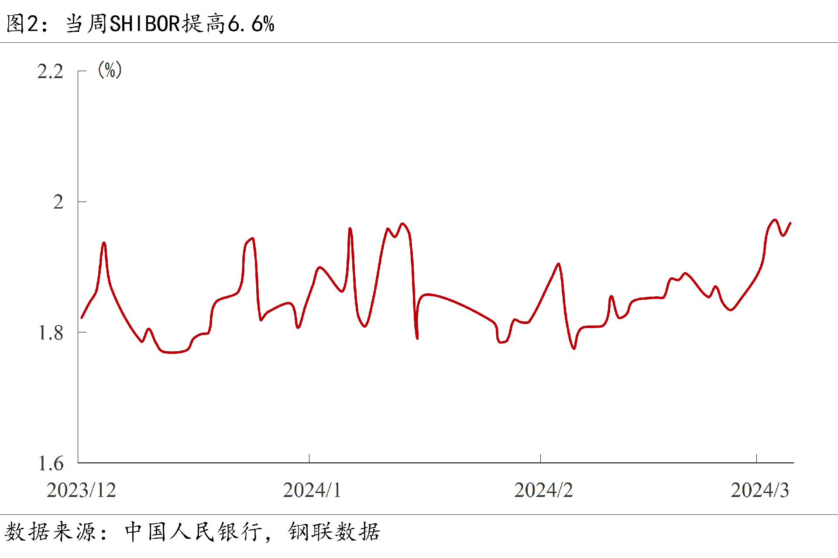838x558 pixels.
Task: Click 钢联数据 in the source line
Action: [x=334, y=532]
